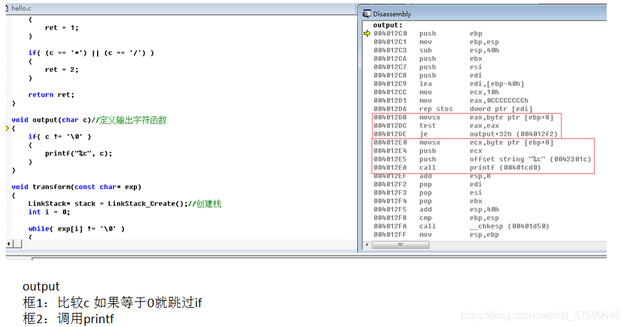
Task: Click the 'void transform(const char* exp)' declaration
Action: pyautogui.click(x=76, y=187)
